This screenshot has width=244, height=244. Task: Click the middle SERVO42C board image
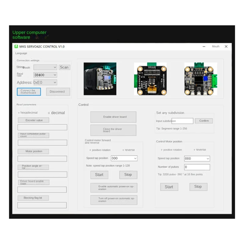tap(151, 79)
